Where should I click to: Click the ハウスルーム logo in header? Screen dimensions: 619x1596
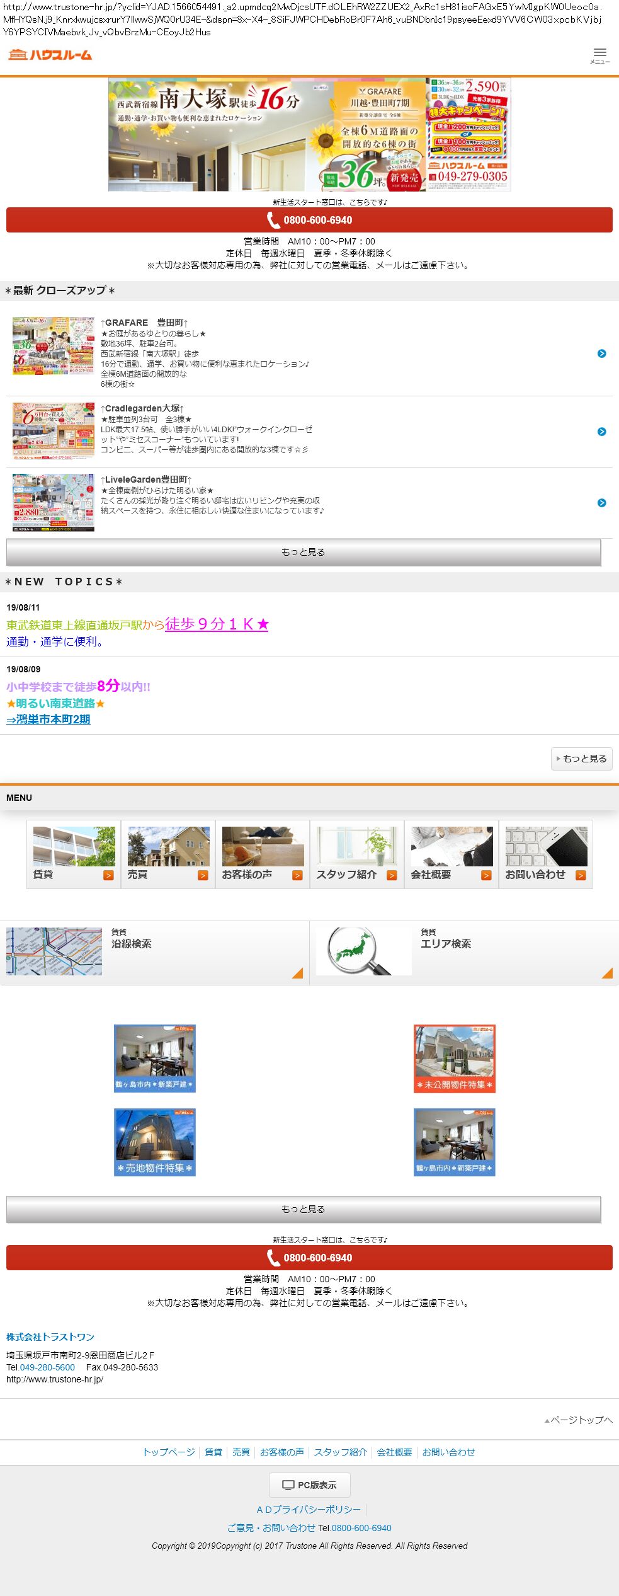click(50, 55)
